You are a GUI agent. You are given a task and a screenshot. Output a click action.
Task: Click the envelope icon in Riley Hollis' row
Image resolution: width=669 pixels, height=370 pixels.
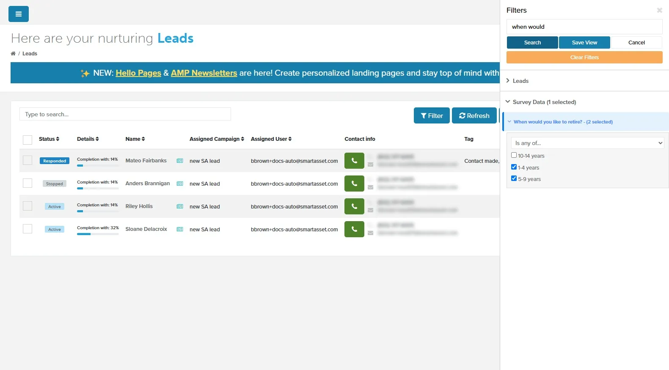(371, 210)
